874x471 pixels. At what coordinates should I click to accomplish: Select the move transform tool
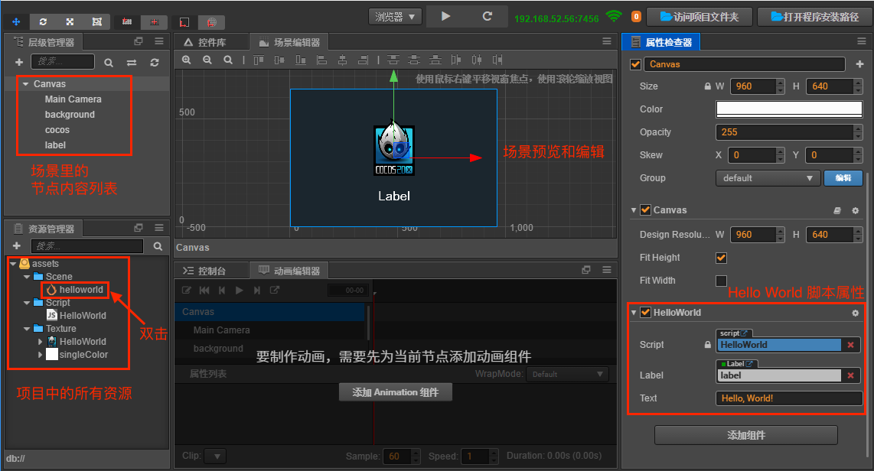15,21
